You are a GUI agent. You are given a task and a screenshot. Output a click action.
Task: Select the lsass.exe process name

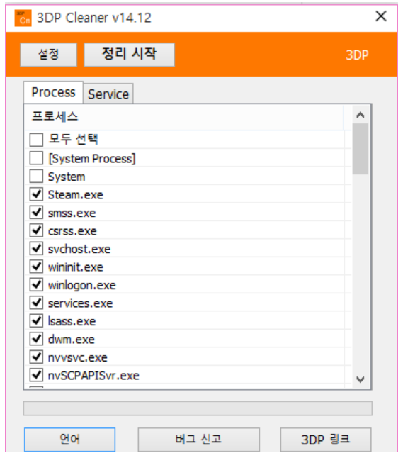(72, 321)
